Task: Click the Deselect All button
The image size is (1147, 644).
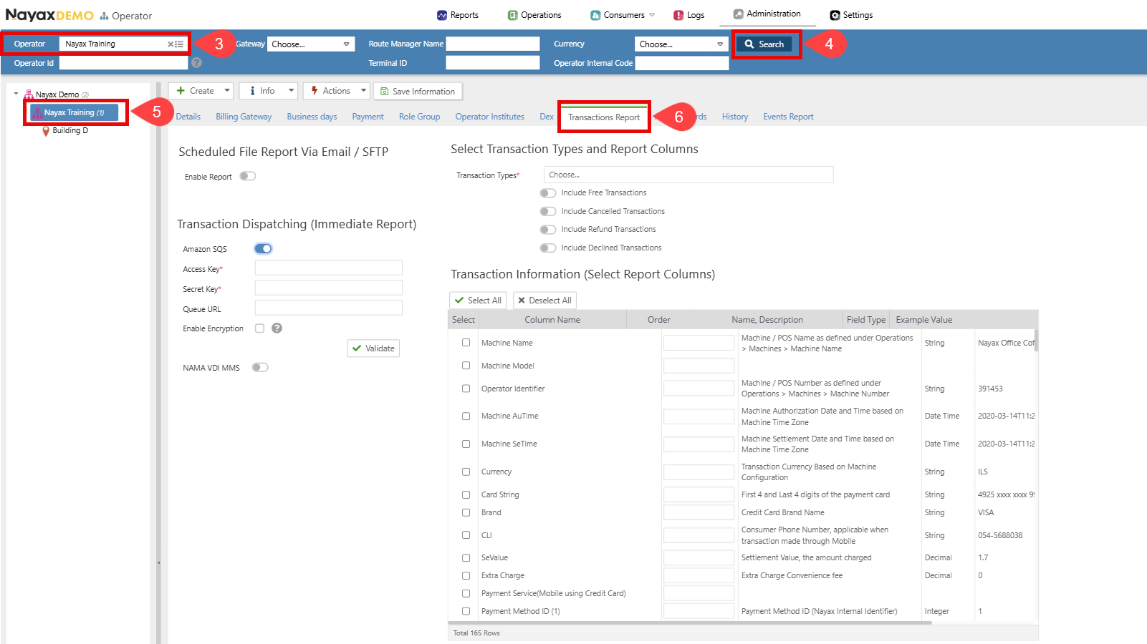Action: point(544,301)
